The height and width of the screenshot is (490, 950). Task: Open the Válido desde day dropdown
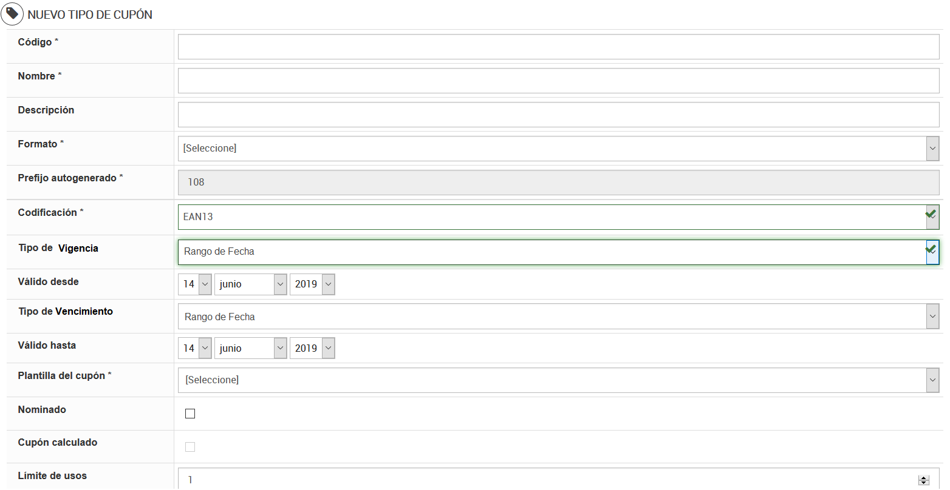point(195,284)
